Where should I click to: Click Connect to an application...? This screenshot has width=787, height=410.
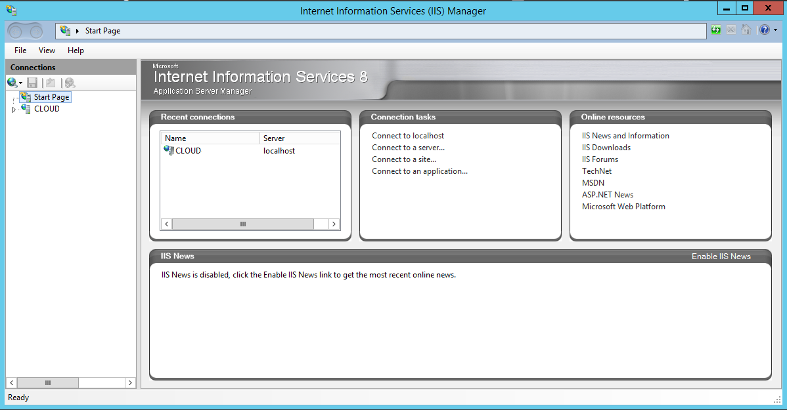tap(420, 171)
